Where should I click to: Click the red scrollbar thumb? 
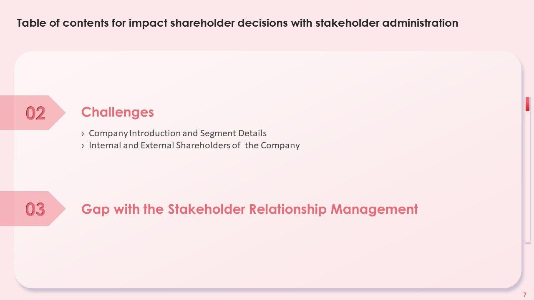tap(527, 104)
